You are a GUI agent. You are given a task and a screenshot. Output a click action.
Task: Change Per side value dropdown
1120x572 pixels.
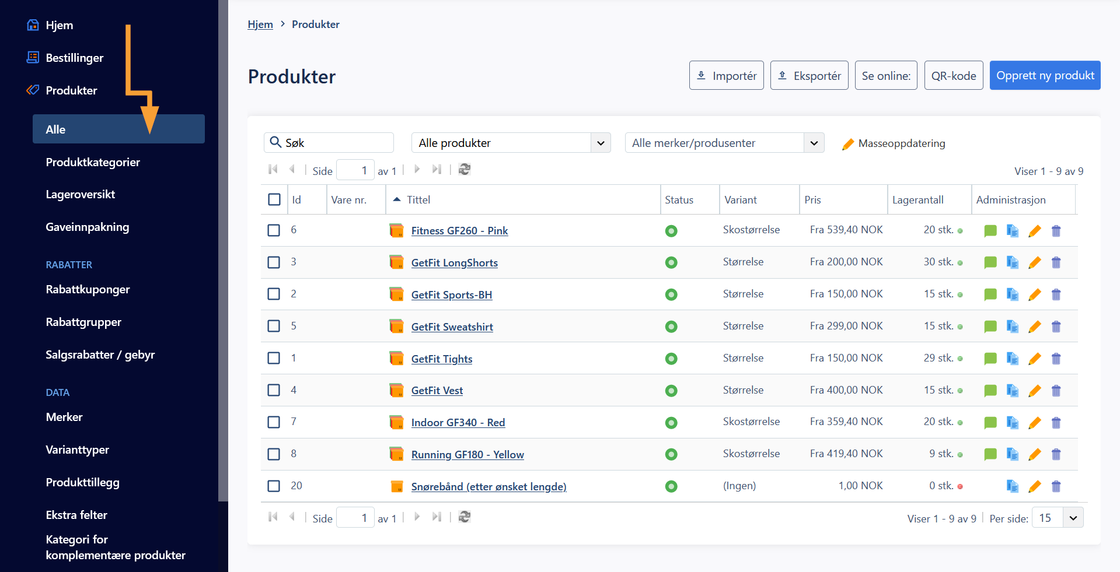click(1058, 518)
